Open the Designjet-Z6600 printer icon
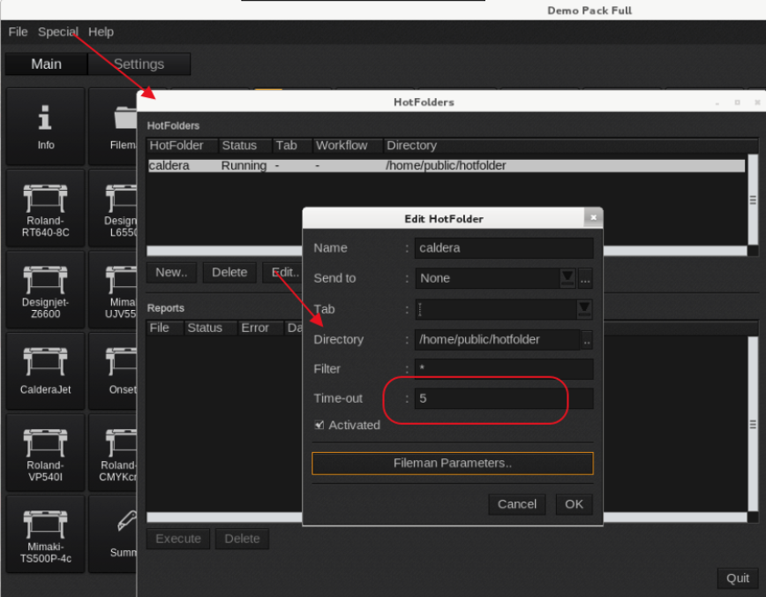The image size is (766, 597). point(45,290)
